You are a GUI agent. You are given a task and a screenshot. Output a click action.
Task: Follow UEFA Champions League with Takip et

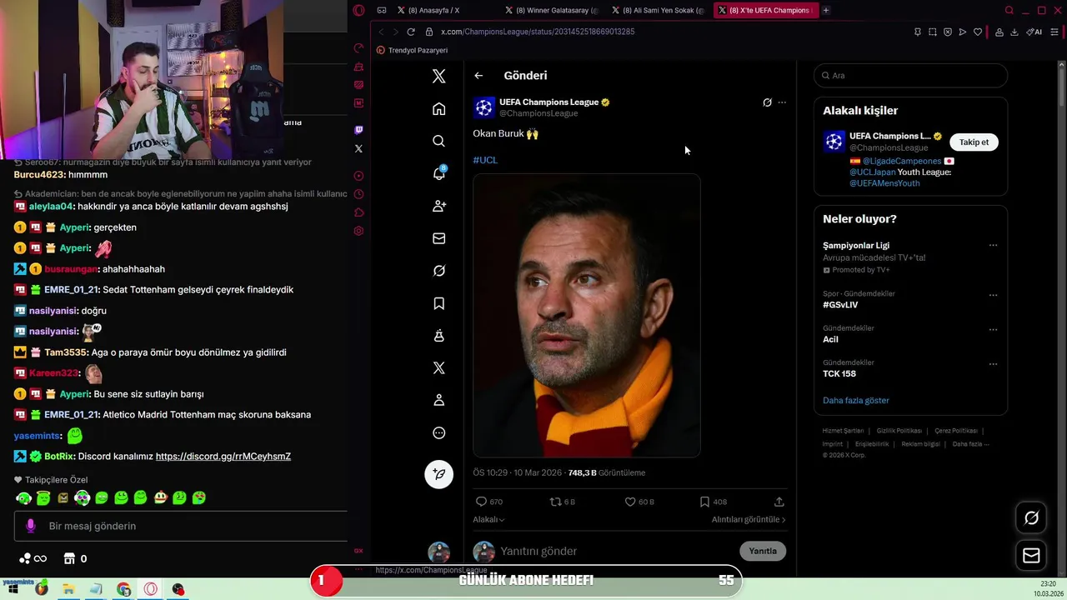click(x=974, y=142)
